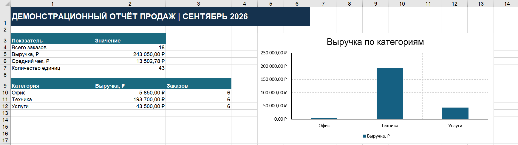
Task: Select the Выручка, ₽ cell in row 5
Action: [52, 54]
